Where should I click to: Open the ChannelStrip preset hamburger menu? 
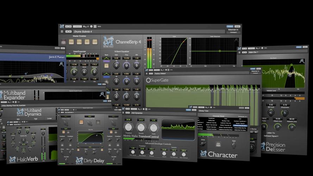[x=62, y=32]
